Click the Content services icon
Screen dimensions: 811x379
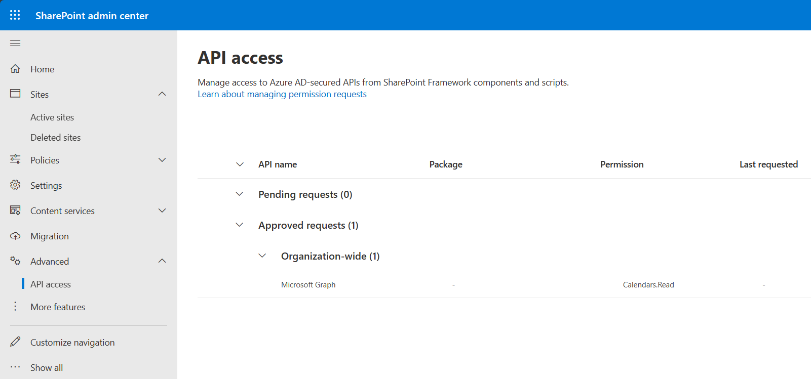point(15,210)
